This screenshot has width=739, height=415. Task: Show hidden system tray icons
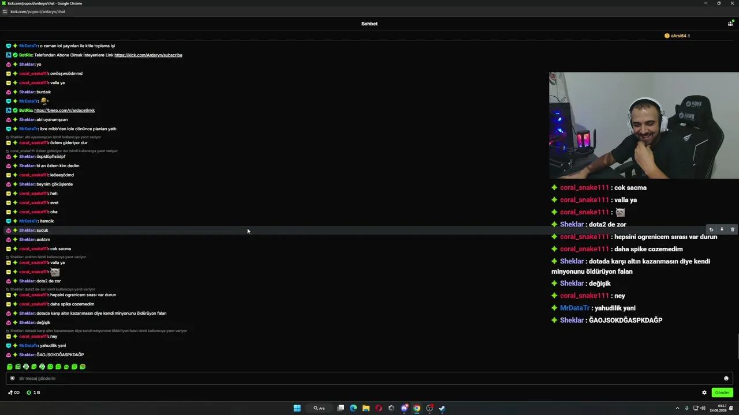[677, 408]
